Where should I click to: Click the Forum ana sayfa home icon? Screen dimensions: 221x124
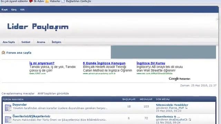point(3,53)
